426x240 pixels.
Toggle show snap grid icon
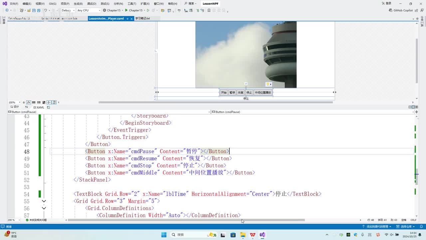[x=34, y=102]
